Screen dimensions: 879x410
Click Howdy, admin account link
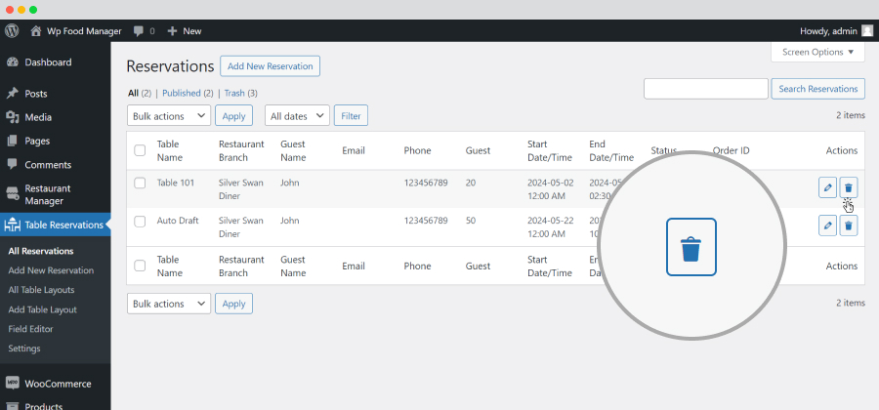point(828,31)
